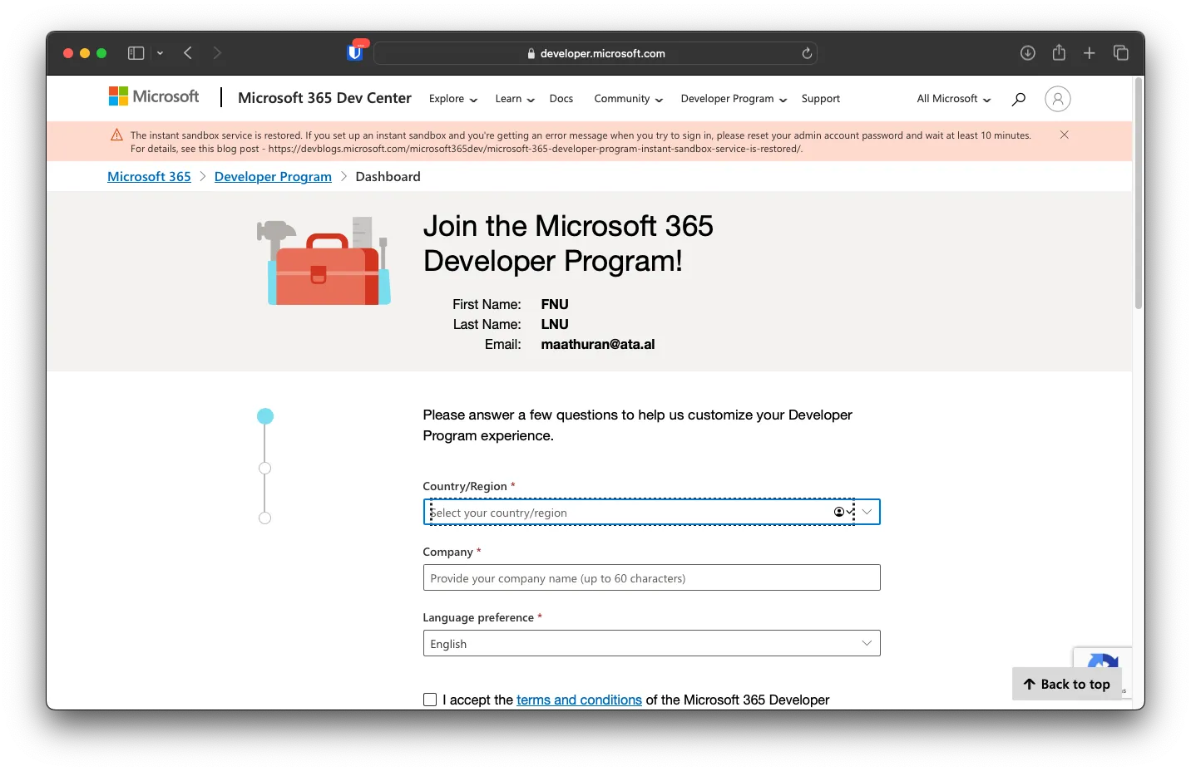This screenshot has height=771, width=1191.
Task: Expand the Country/Region dropdown chevron
Action: (x=867, y=512)
